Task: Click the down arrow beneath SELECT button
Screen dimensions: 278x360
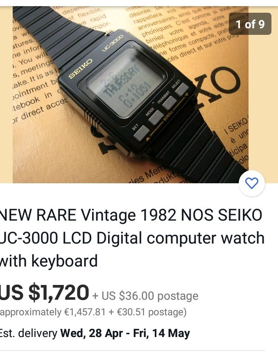Action: [x=186, y=94]
